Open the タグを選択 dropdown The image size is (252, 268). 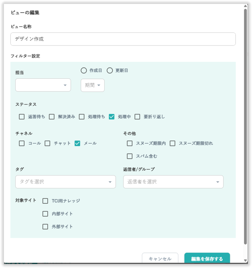tap(65, 182)
